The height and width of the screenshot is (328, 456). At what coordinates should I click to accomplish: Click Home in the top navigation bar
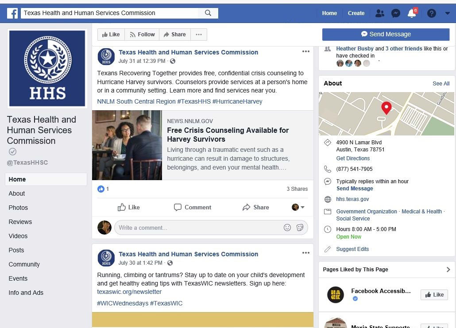(x=329, y=13)
